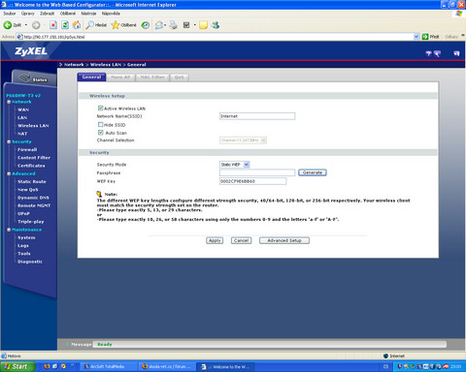Click the show desktop quick launch icon
This screenshot has height=372, width=466.
[55, 366]
